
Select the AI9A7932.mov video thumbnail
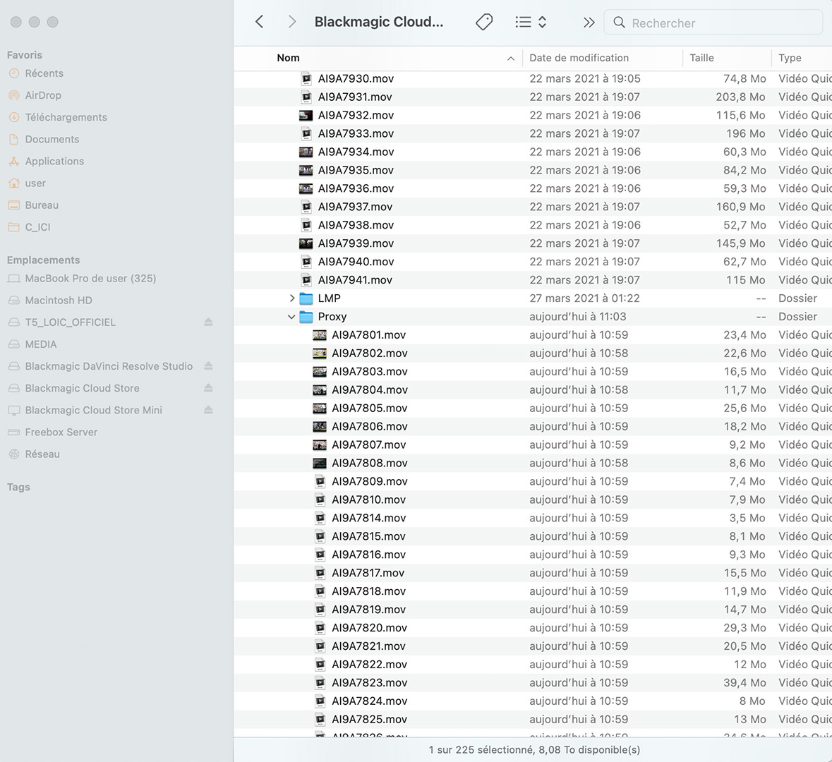click(306, 115)
